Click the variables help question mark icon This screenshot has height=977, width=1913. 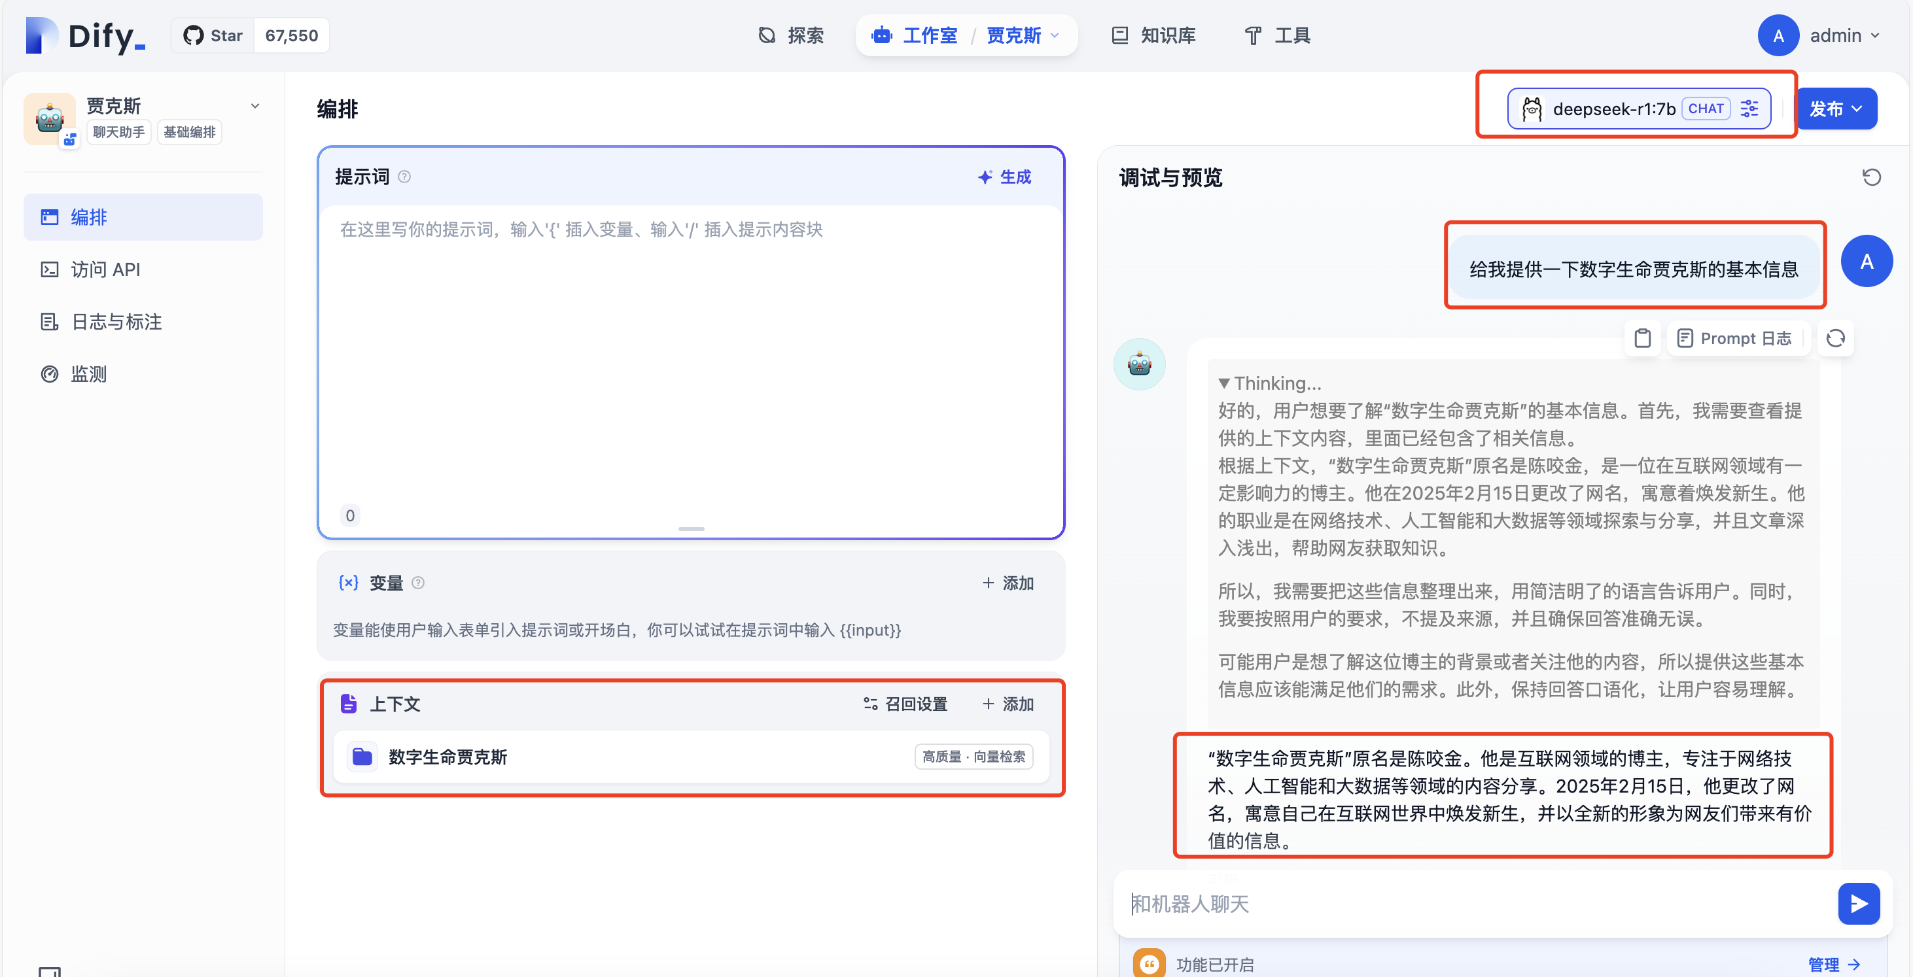[x=418, y=583]
